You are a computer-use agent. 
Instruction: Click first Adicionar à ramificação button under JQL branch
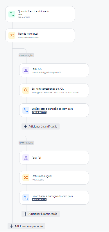click(40, 127)
